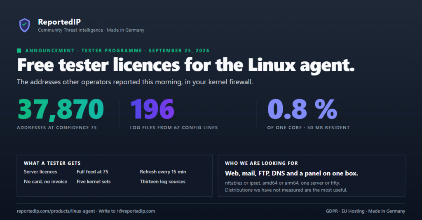Click the Server licences item
422x220 pixels.
(x=40, y=171)
